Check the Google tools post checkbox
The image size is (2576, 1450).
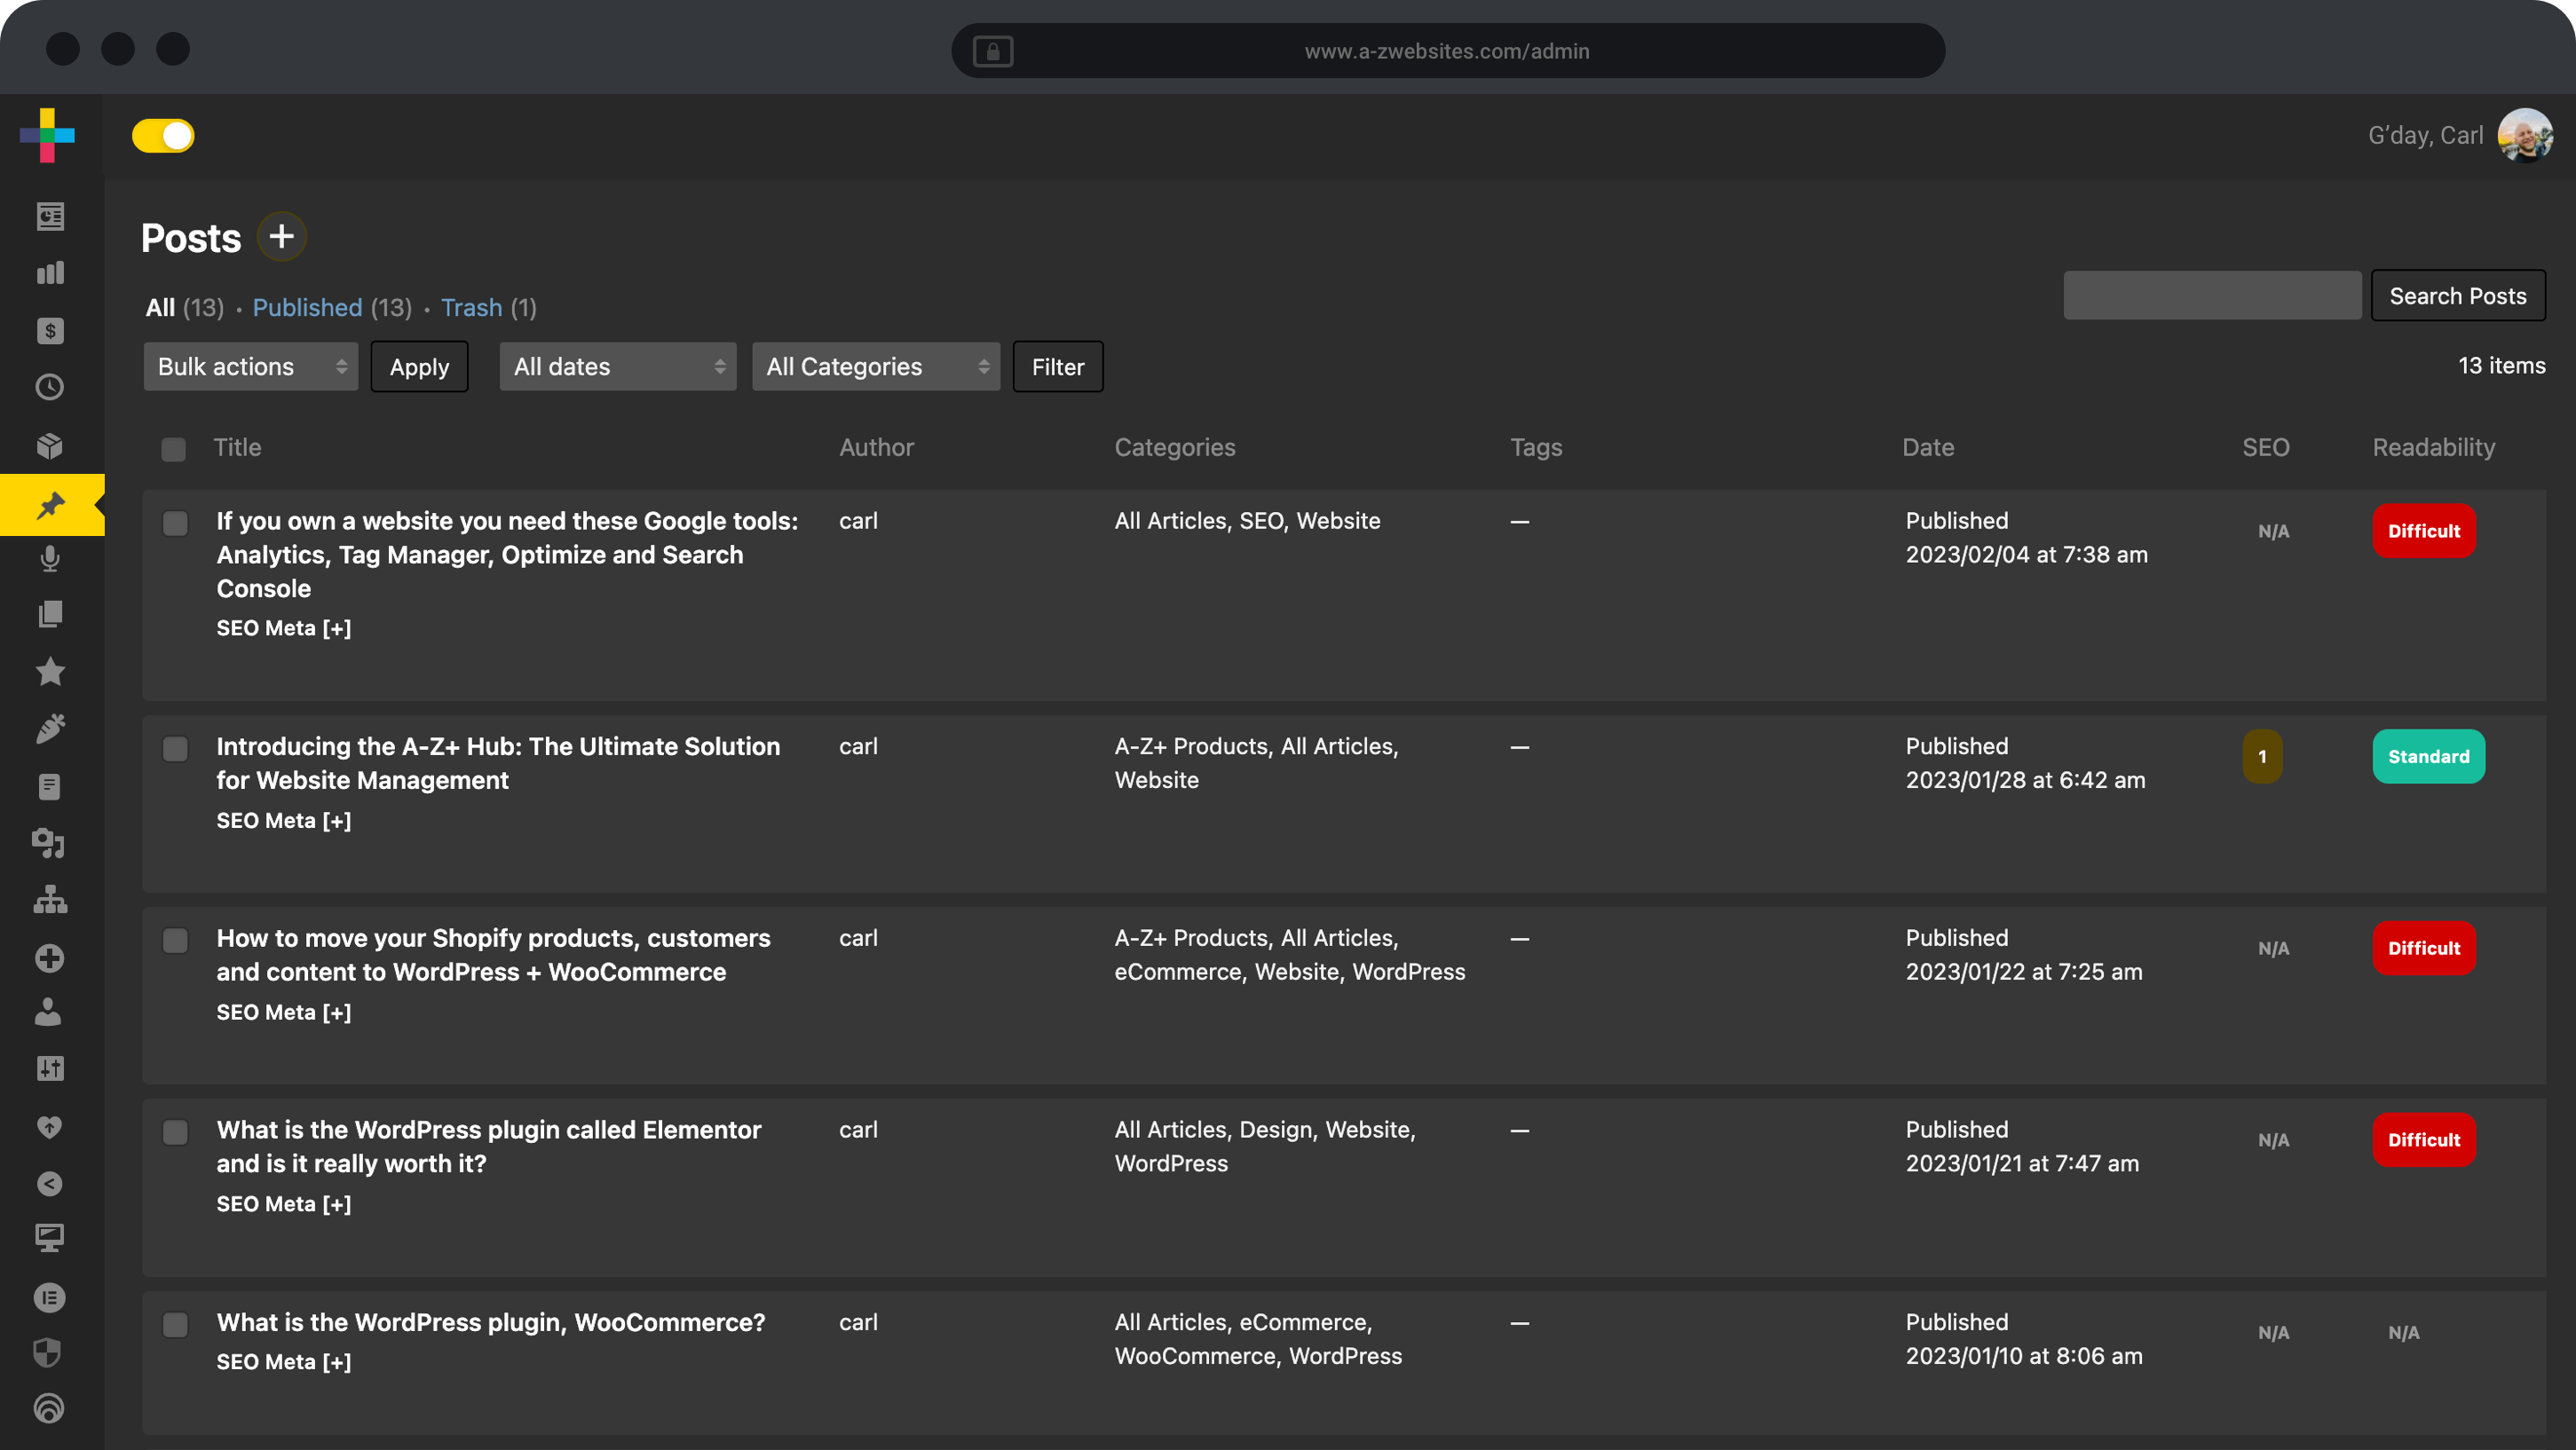(175, 524)
